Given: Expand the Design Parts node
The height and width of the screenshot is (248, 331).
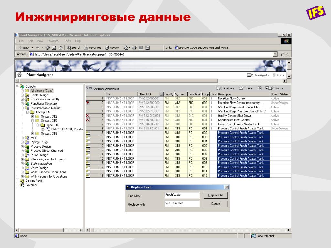Looking at the screenshot, I should pyautogui.click(x=17, y=181).
